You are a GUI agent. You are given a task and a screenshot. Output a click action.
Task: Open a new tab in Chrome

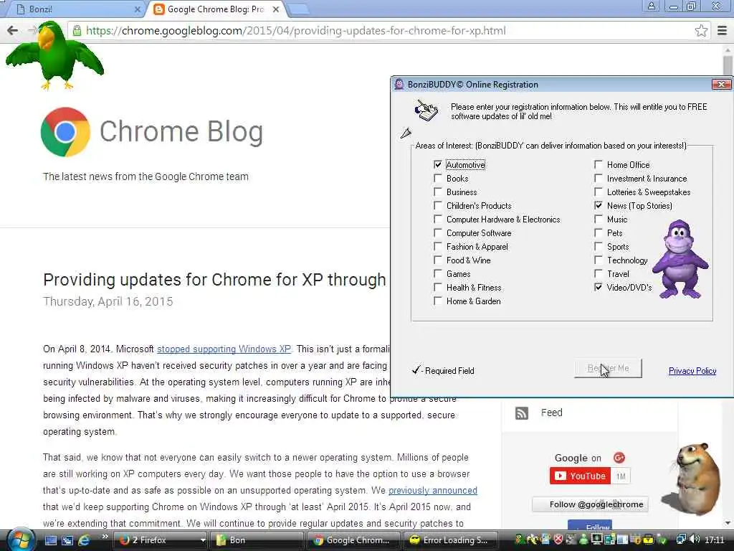[298, 9]
